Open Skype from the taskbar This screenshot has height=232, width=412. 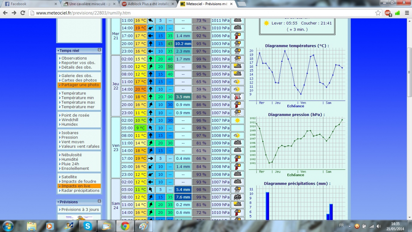coord(88,226)
